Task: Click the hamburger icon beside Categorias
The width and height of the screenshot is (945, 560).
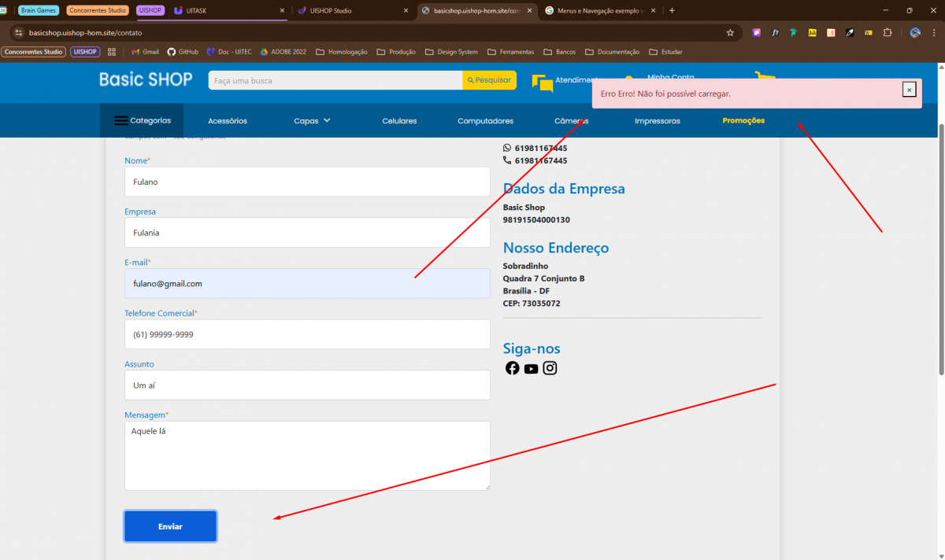Action: pos(120,121)
